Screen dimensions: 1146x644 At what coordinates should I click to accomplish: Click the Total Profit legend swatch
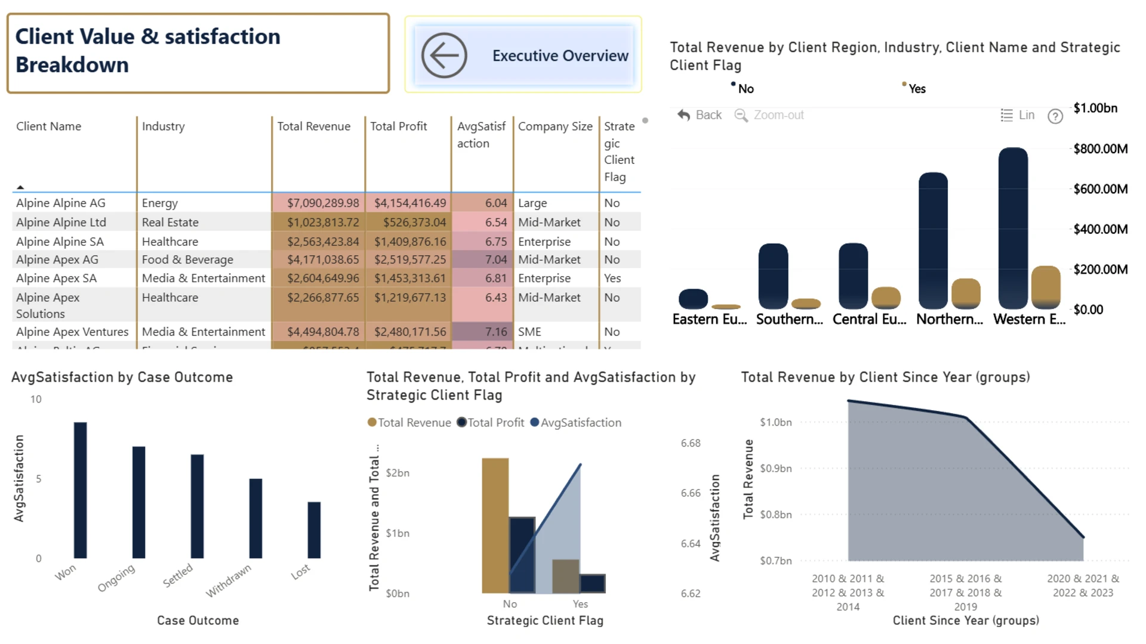pos(461,422)
